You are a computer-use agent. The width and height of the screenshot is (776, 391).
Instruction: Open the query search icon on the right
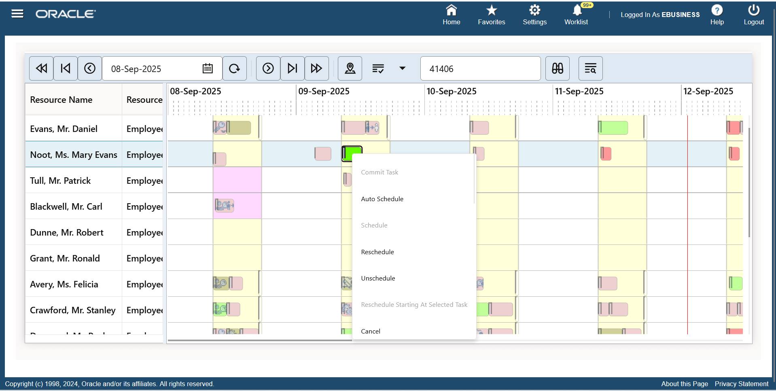[590, 68]
